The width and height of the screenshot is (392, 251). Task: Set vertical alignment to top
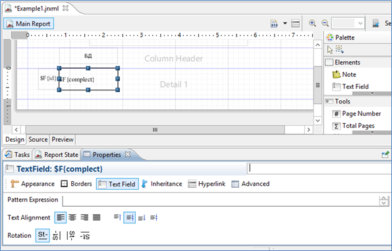click(117, 217)
